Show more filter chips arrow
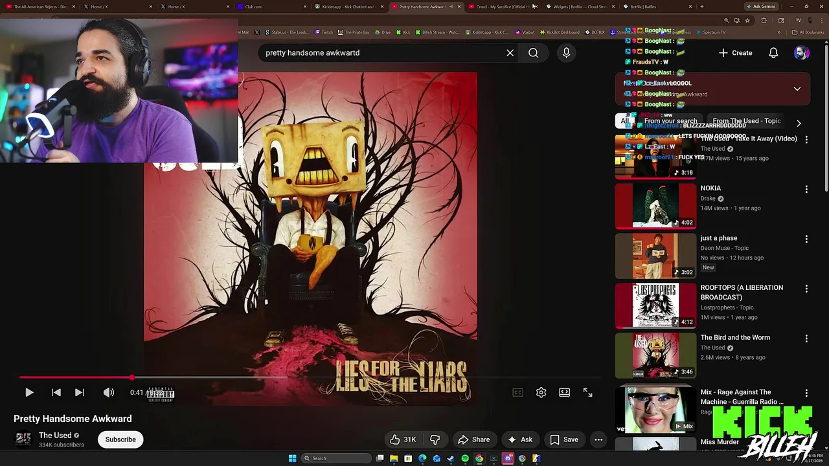 click(799, 123)
